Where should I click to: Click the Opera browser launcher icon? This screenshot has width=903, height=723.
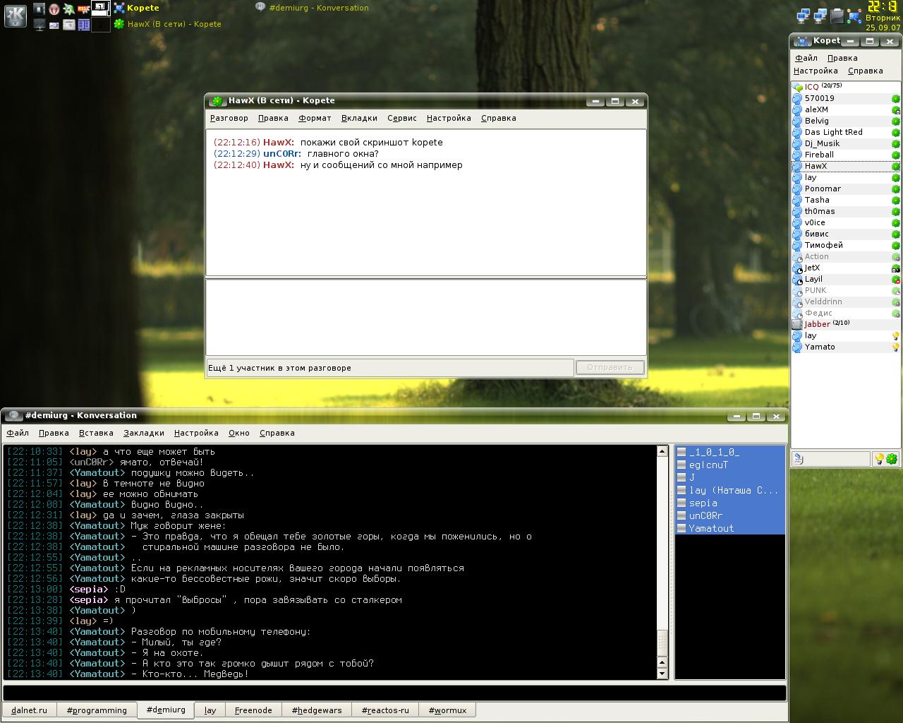point(54,9)
